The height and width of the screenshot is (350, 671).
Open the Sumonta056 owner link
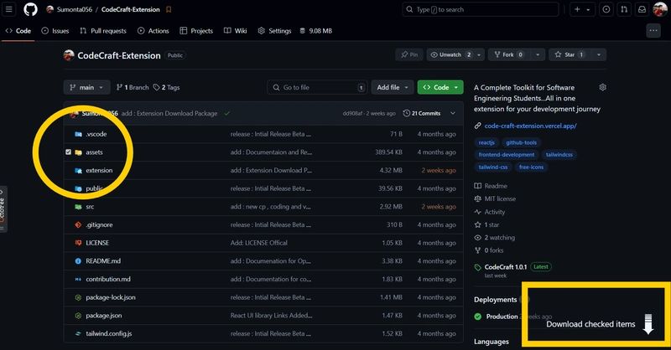click(x=75, y=9)
